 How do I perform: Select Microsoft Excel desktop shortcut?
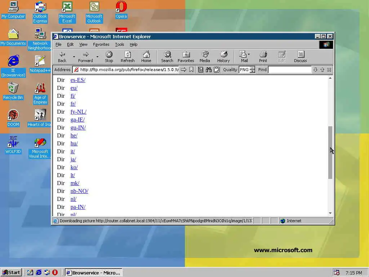tap(67, 12)
